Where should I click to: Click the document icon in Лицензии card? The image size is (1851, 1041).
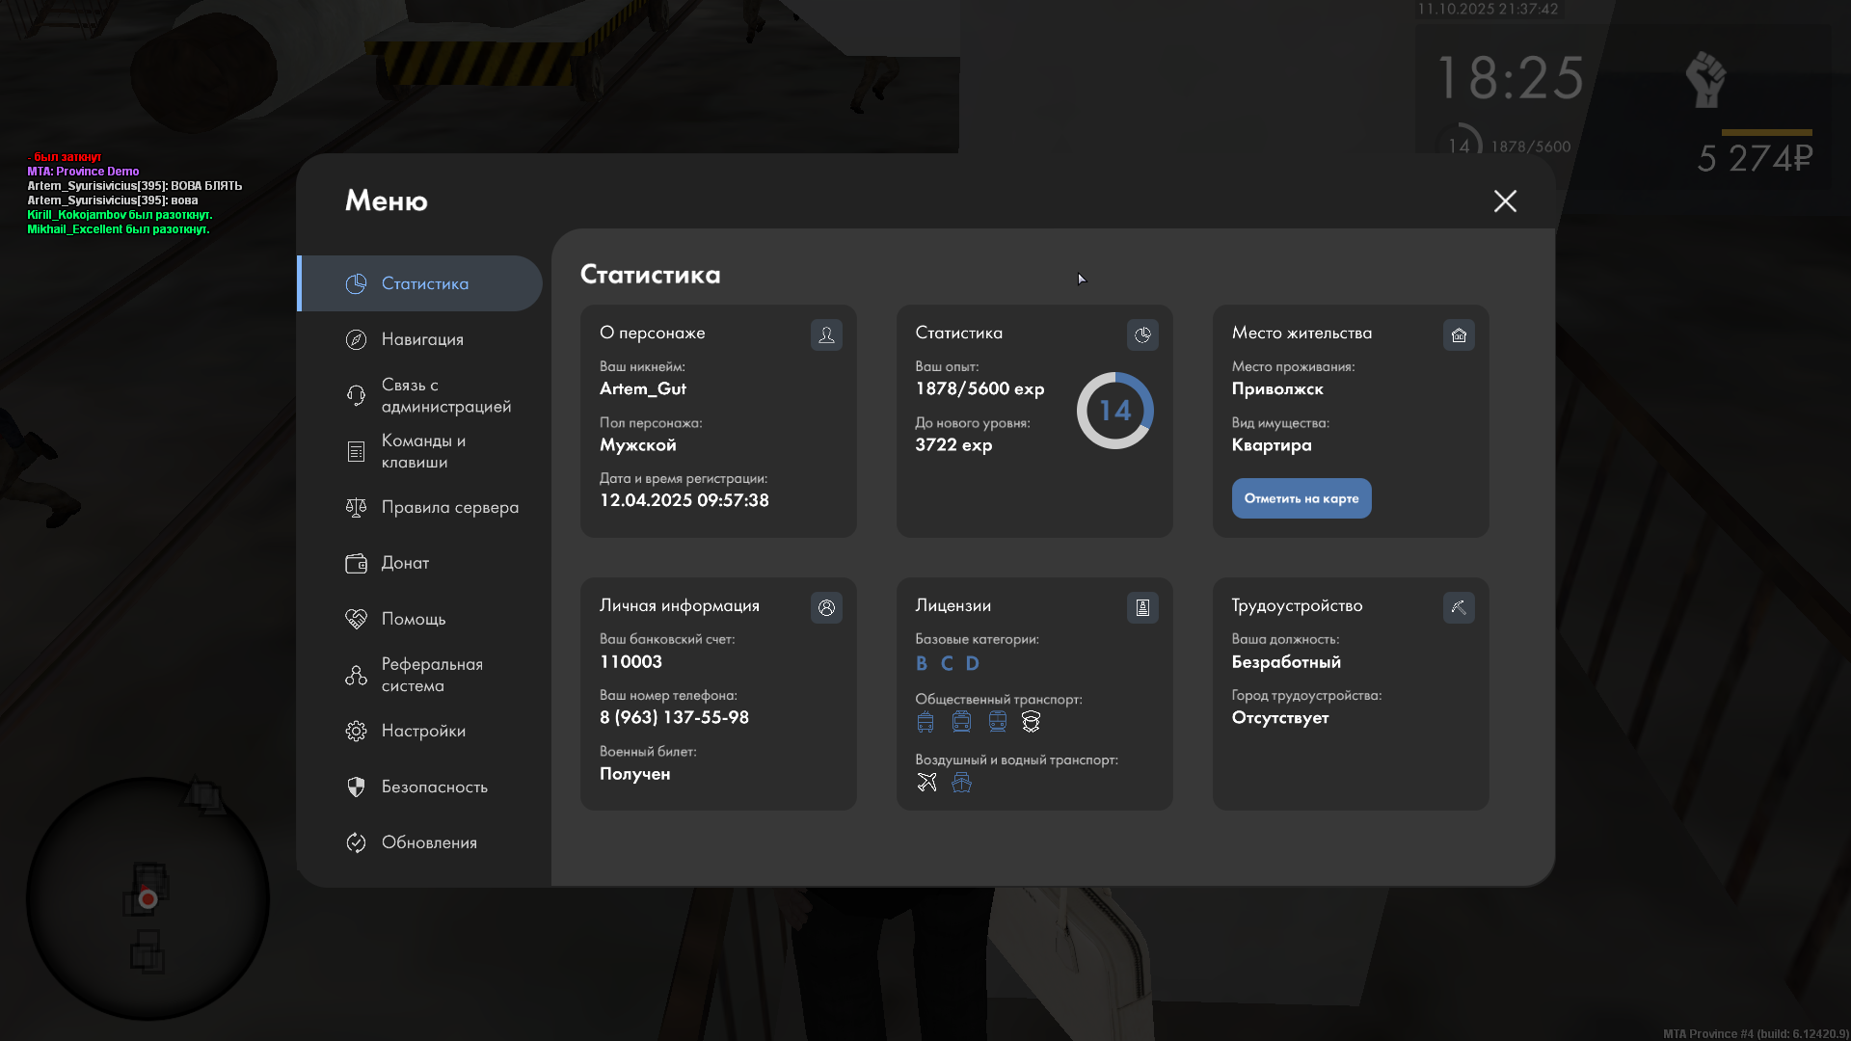1142,607
